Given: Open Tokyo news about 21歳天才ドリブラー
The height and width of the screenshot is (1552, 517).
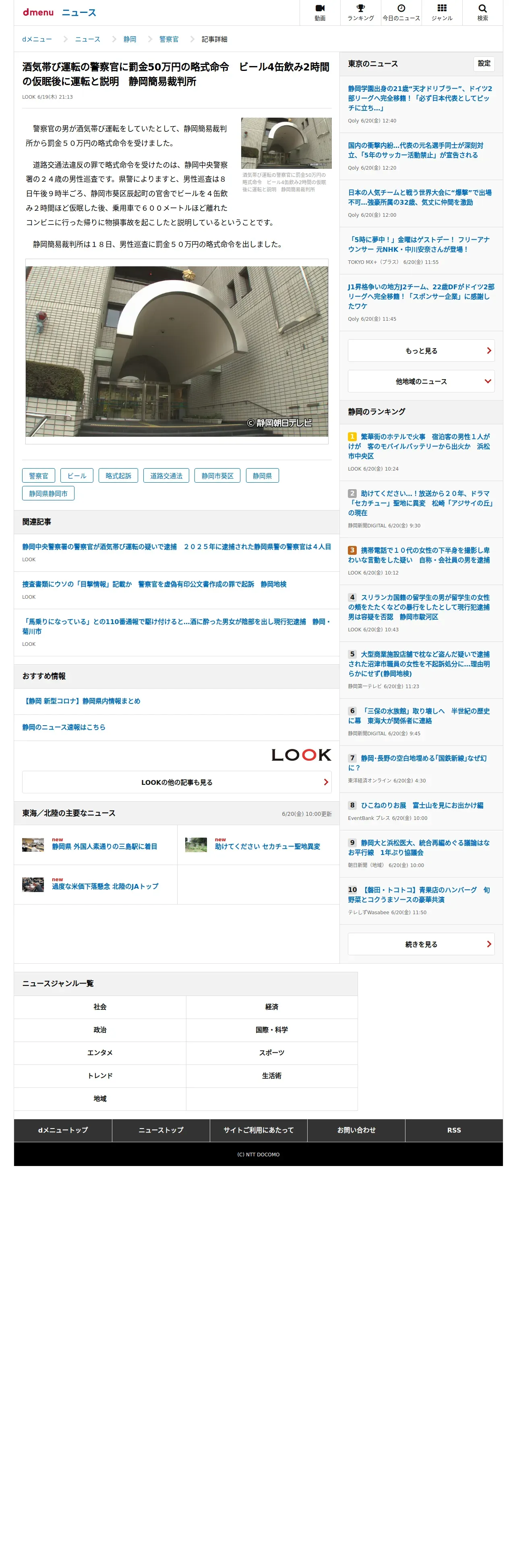Looking at the screenshot, I should tap(421, 98).
